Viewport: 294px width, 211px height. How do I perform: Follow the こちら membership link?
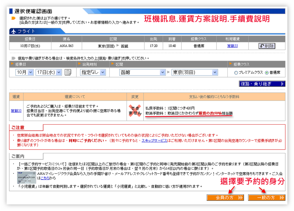coord(45,178)
